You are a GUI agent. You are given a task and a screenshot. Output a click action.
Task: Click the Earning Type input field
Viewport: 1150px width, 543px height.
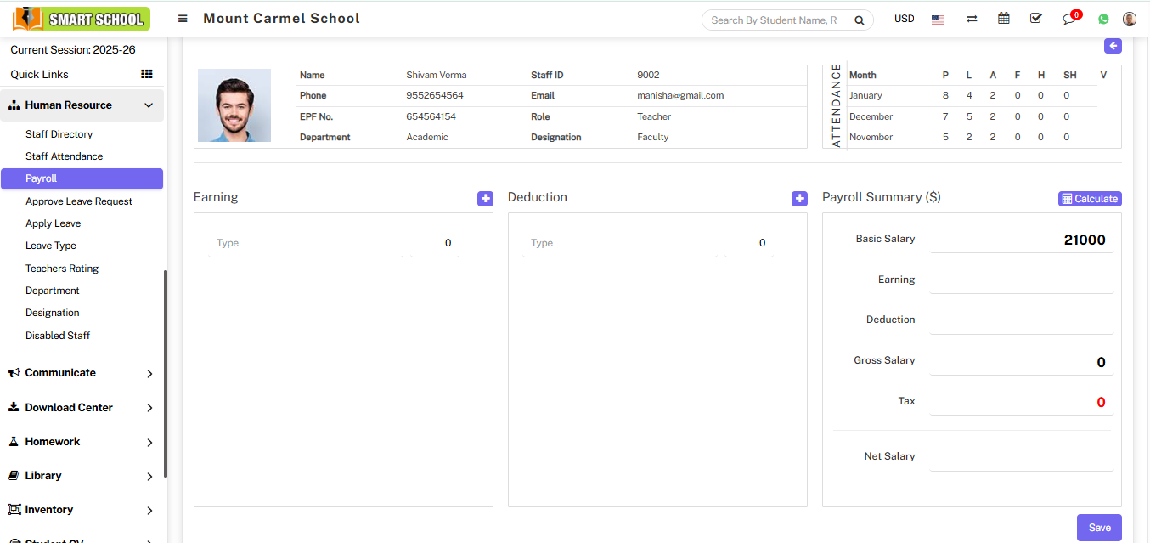click(306, 244)
